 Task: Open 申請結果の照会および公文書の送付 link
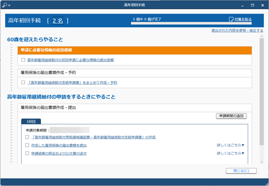coord(59,154)
